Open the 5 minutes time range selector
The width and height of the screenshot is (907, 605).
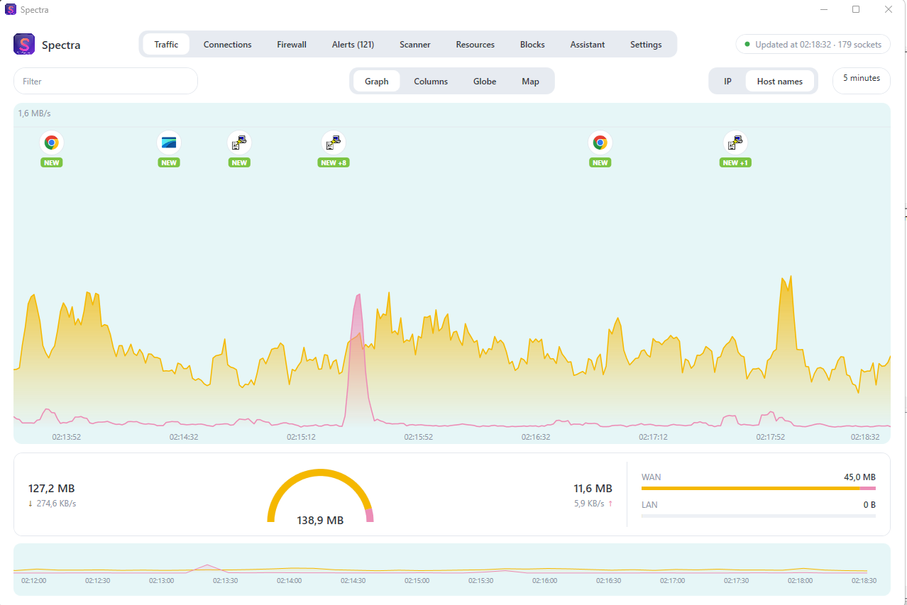pyautogui.click(x=862, y=80)
